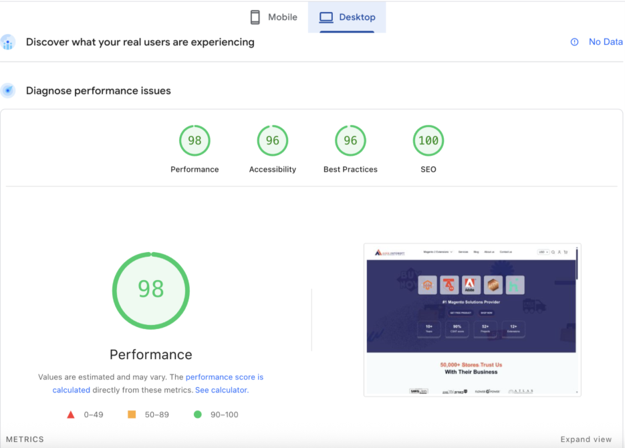625x448 pixels.
Task: Switch to the Mobile tab
Action: point(274,17)
